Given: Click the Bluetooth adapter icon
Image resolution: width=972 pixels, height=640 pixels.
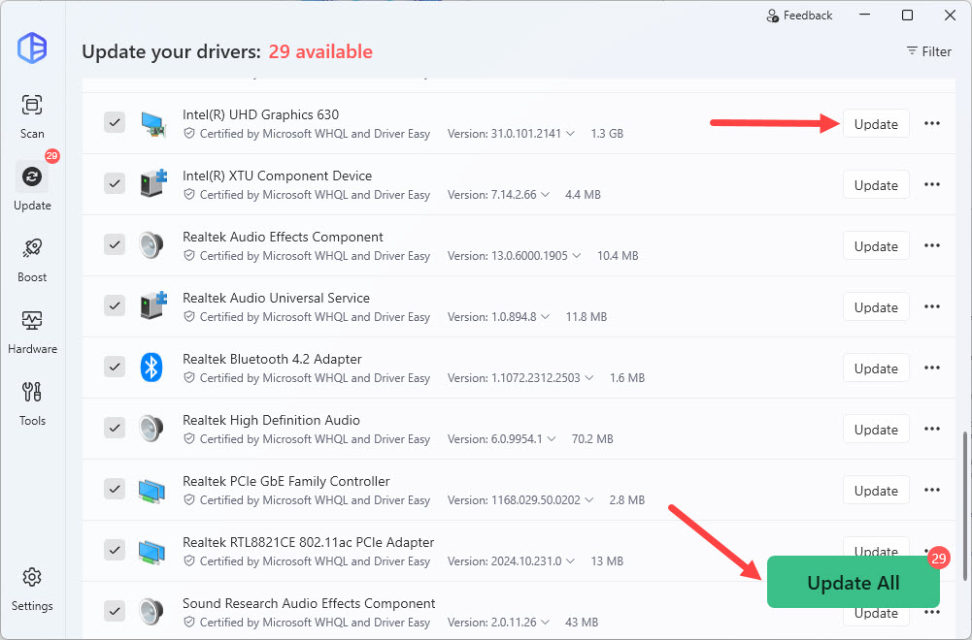Looking at the screenshot, I should coord(151,368).
